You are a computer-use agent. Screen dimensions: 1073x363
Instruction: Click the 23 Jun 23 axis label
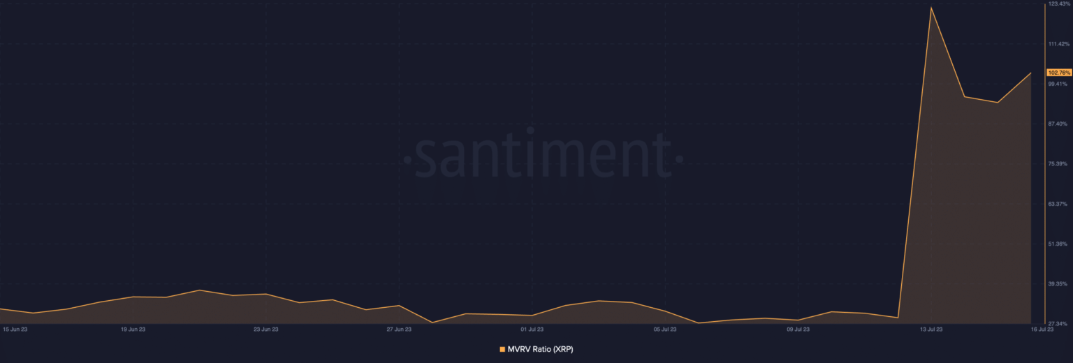click(x=265, y=328)
